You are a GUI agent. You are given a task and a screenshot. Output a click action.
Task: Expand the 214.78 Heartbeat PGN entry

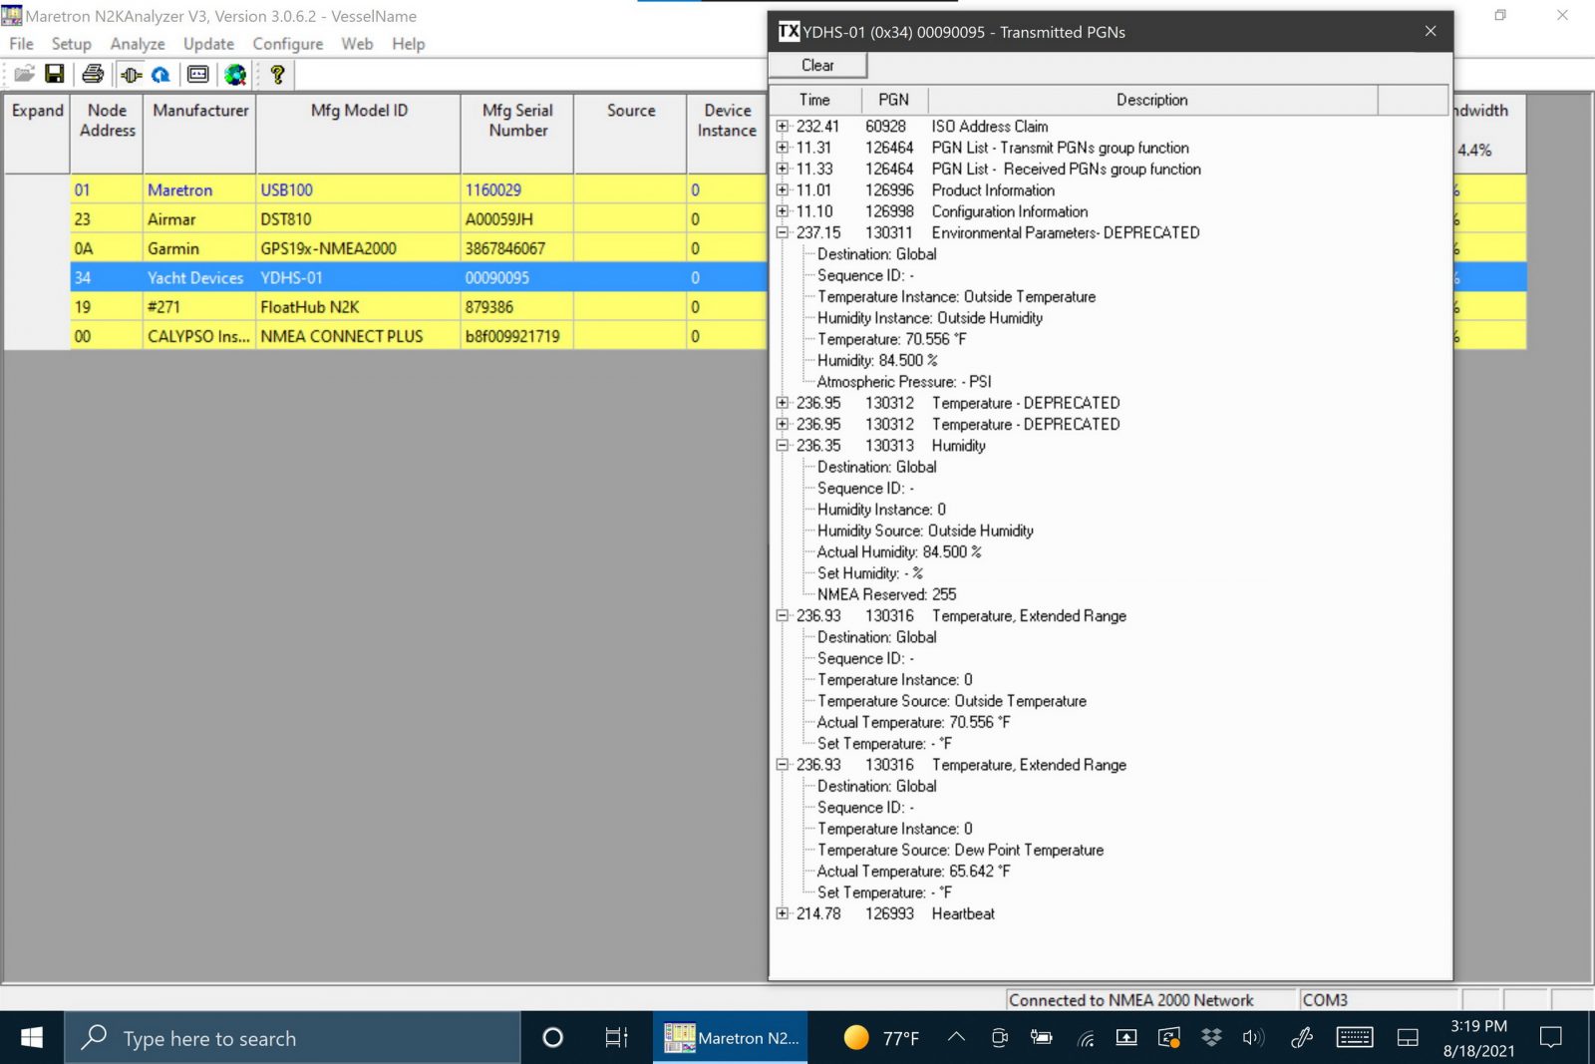(783, 913)
